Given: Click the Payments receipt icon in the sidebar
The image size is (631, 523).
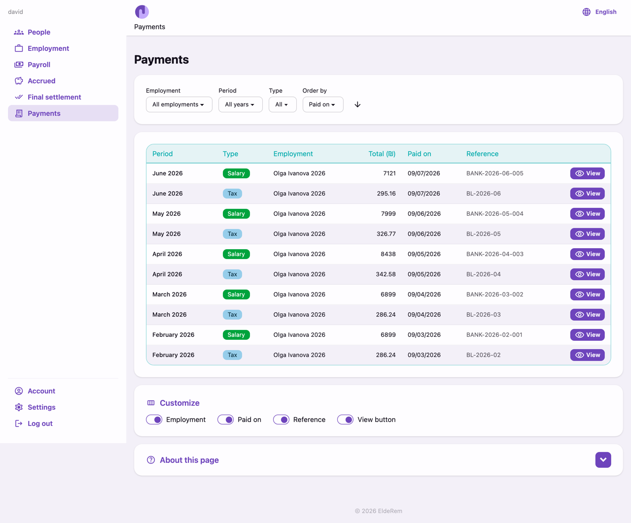Looking at the screenshot, I should [19, 113].
